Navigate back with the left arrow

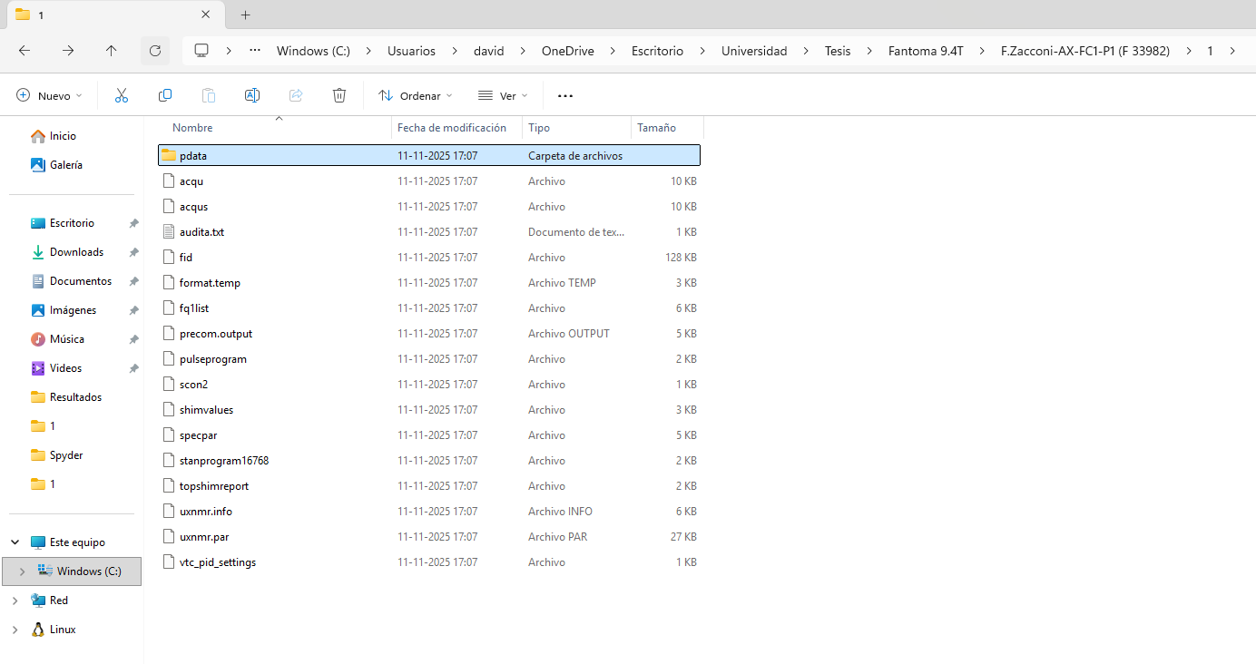(x=25, y=51)
